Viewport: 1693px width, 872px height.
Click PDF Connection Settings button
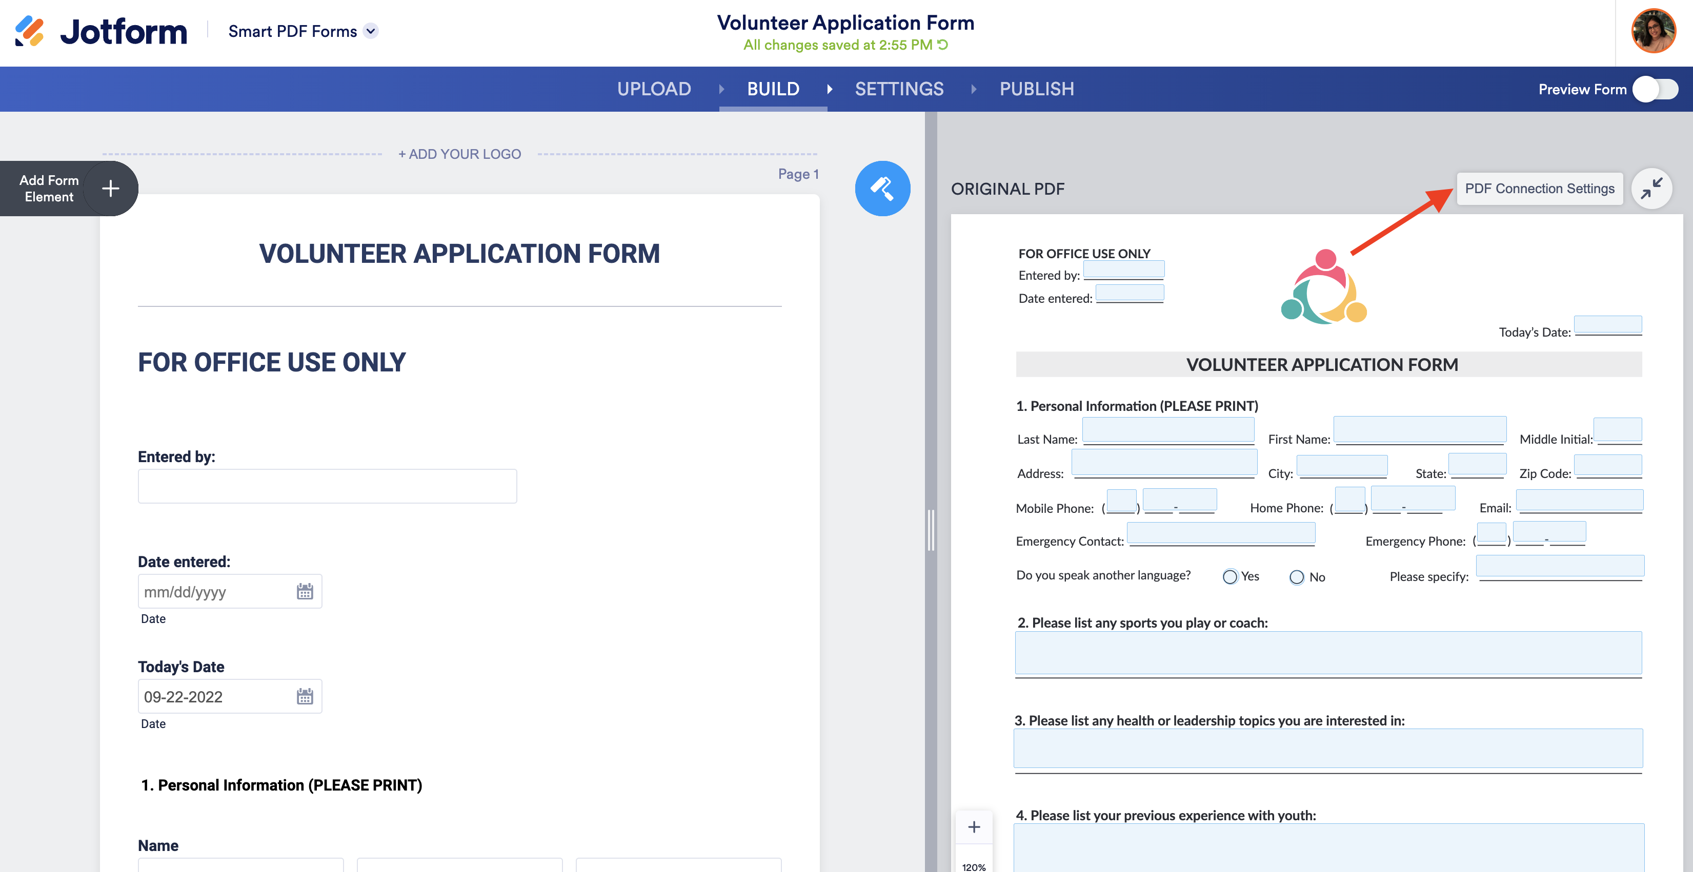1539,189
